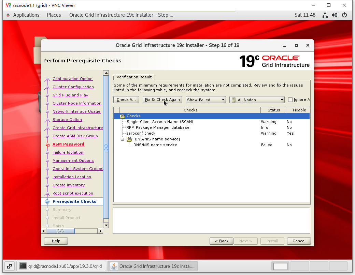The width and height of the screenshot is (355, 275).
Task: Select the Verification Result tab
Action: [x=134, y=77]
